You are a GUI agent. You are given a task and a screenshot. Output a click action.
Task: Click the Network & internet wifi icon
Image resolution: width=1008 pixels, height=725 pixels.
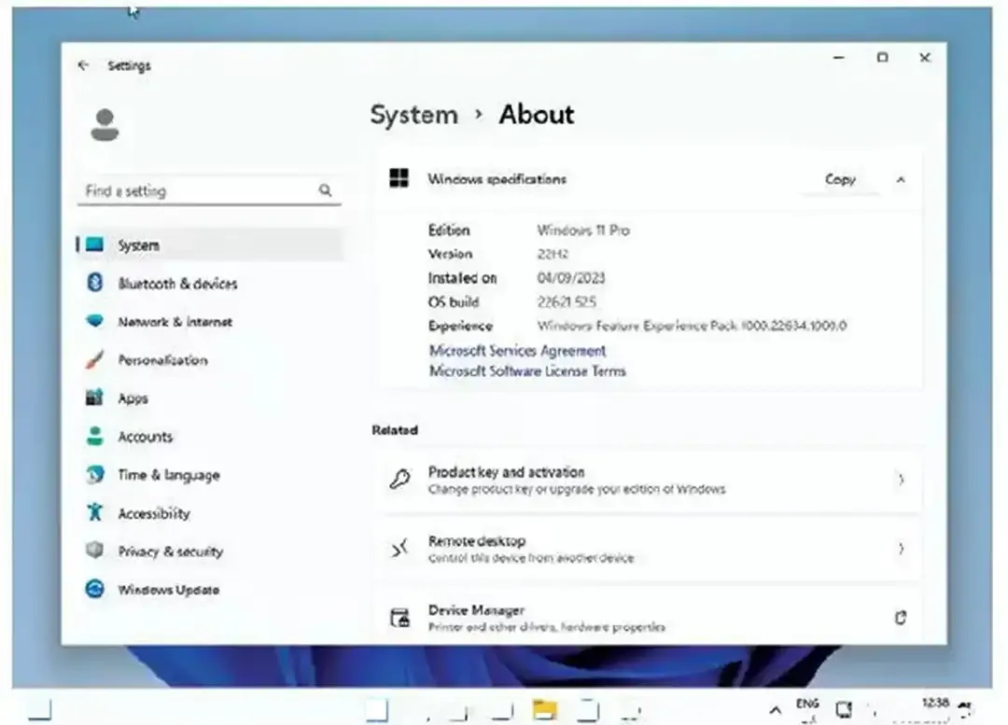(94, 321)
